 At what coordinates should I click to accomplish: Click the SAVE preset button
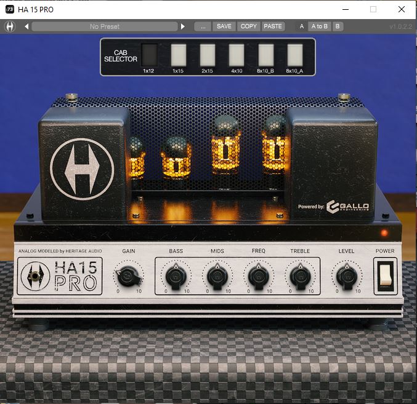(x=224, y=26)
